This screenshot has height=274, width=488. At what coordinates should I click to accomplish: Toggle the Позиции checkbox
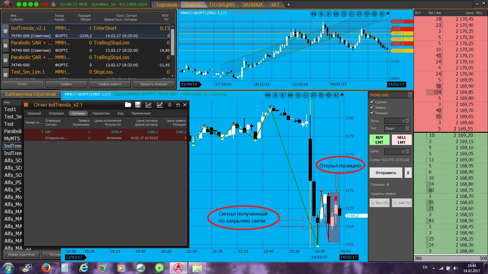[372, 113]
